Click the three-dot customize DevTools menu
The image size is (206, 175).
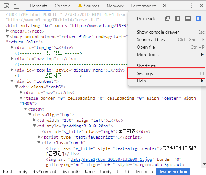point(191,6)
